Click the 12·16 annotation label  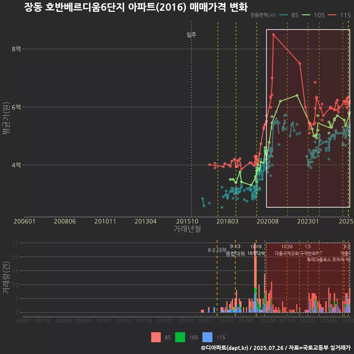(256, 247)
